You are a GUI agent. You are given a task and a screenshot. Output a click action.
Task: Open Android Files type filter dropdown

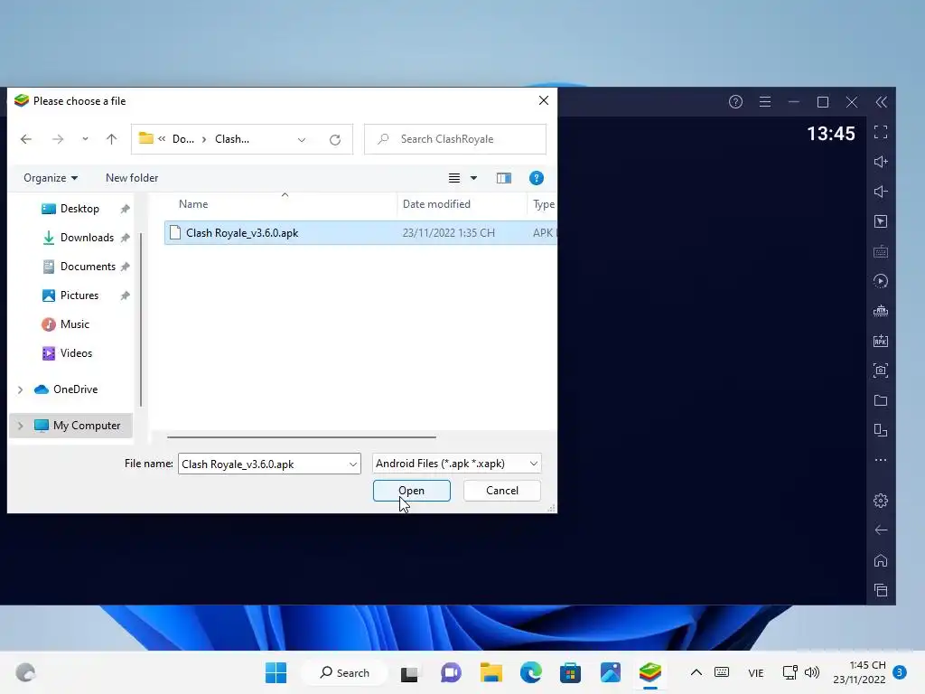[533, 464]
